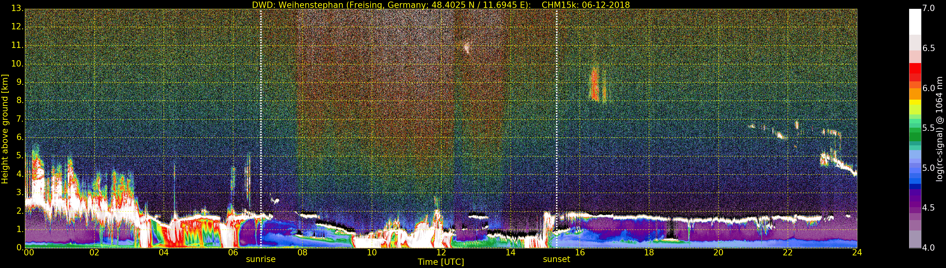
Task: Click the sunrise dotted white vertical line
Action: point(261,129)
